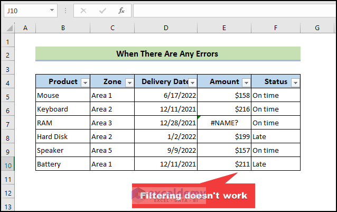
Task: Select the #NAME? error cell
Action: tap(224, 123)
